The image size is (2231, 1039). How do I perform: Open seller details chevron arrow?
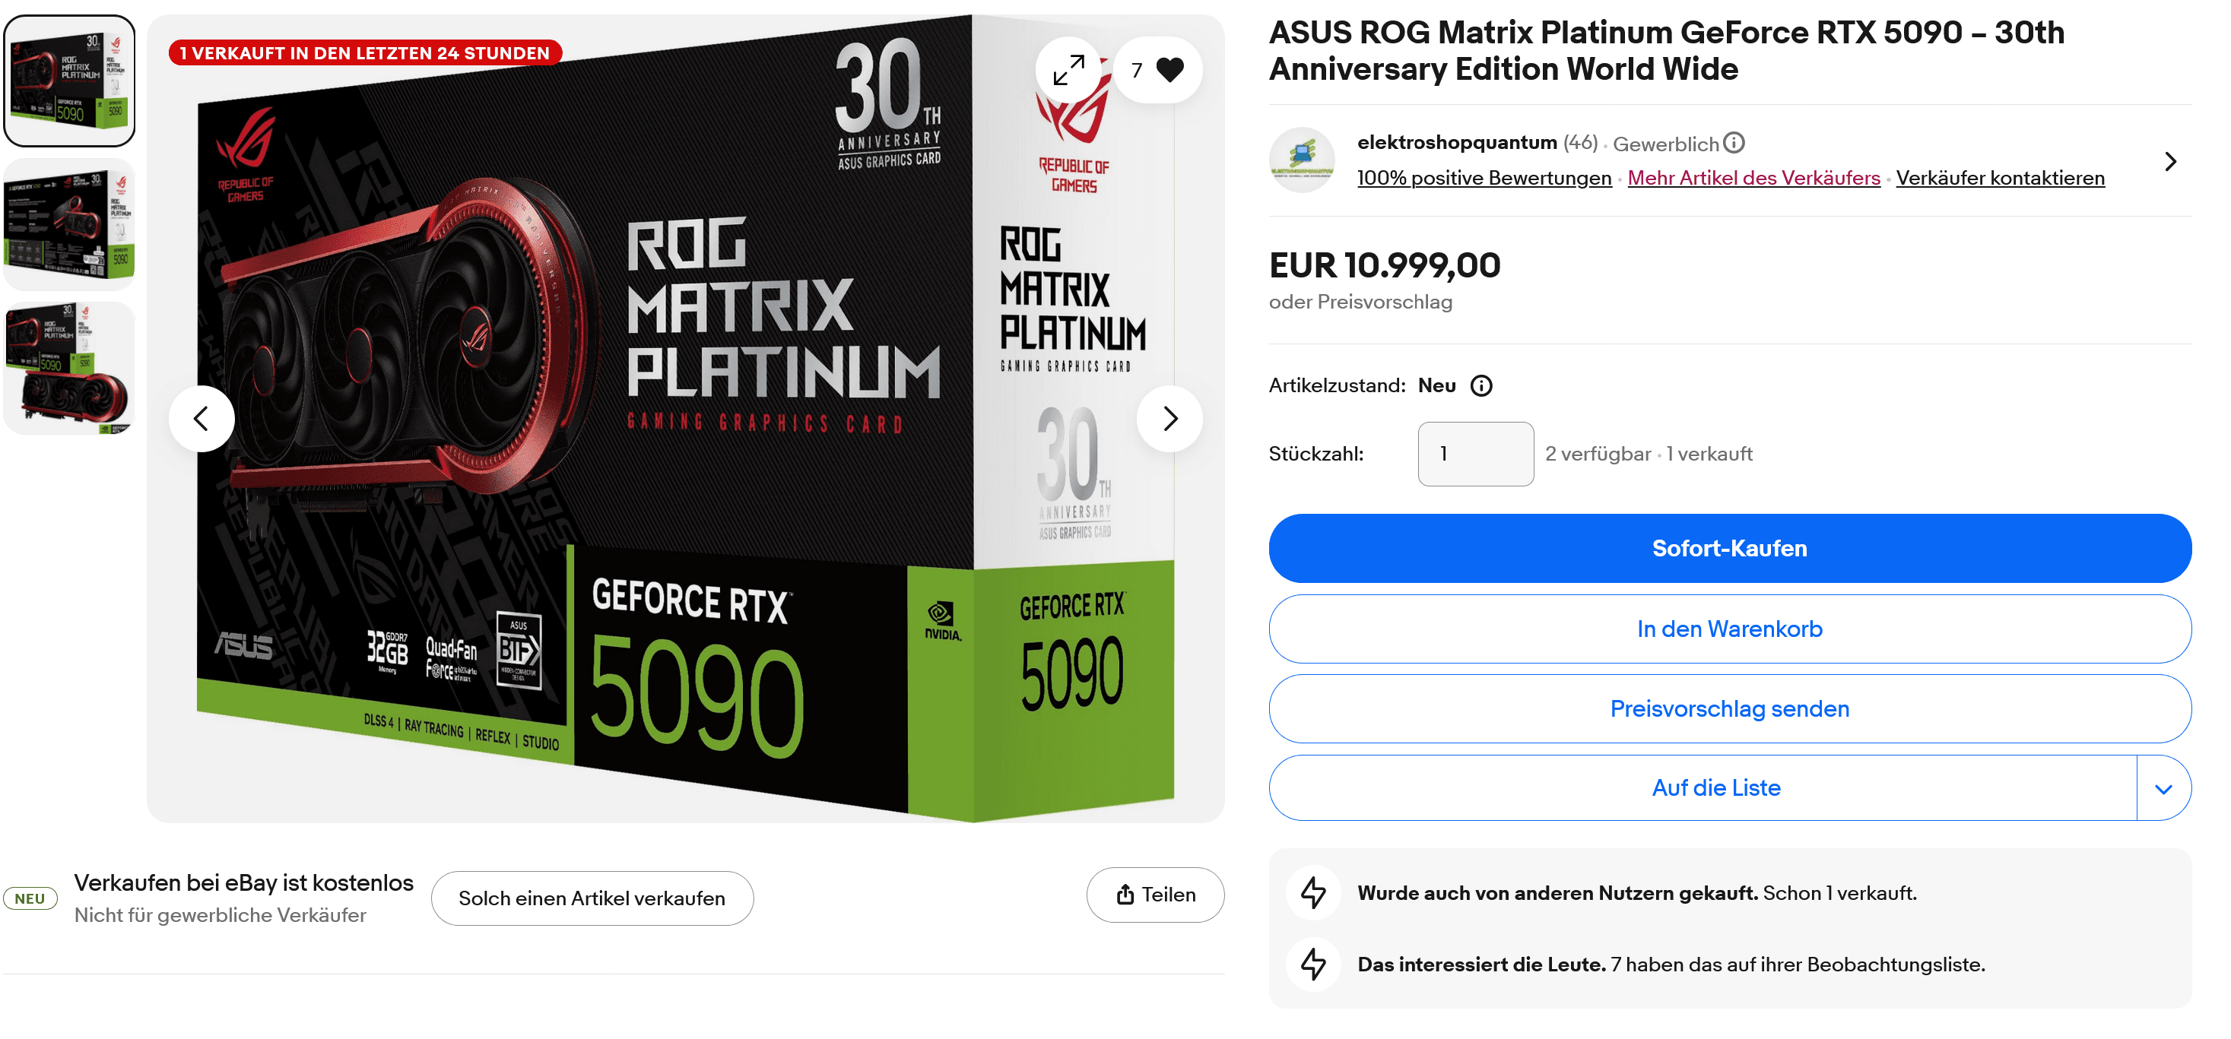(2169, 161)
